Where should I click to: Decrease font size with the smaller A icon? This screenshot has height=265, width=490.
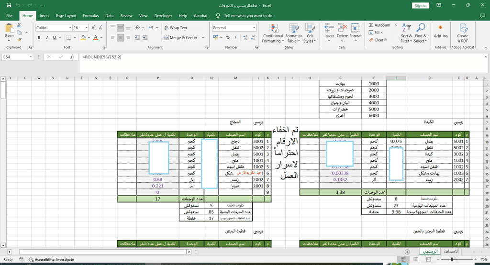click(101, 28)
